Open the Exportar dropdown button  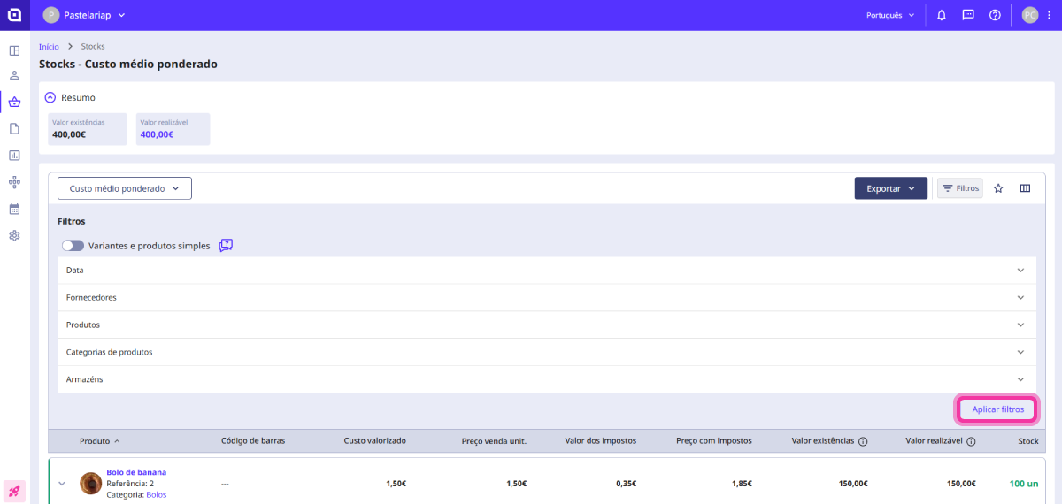[x=891, y=188]
